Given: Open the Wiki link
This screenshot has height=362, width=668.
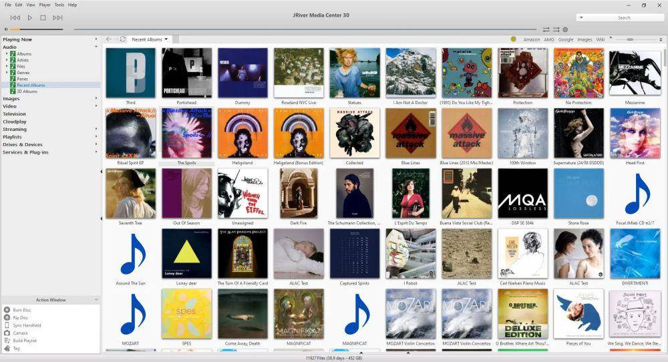Looking at the screenshot, I should pyautogui.click(x=601, y=39).
